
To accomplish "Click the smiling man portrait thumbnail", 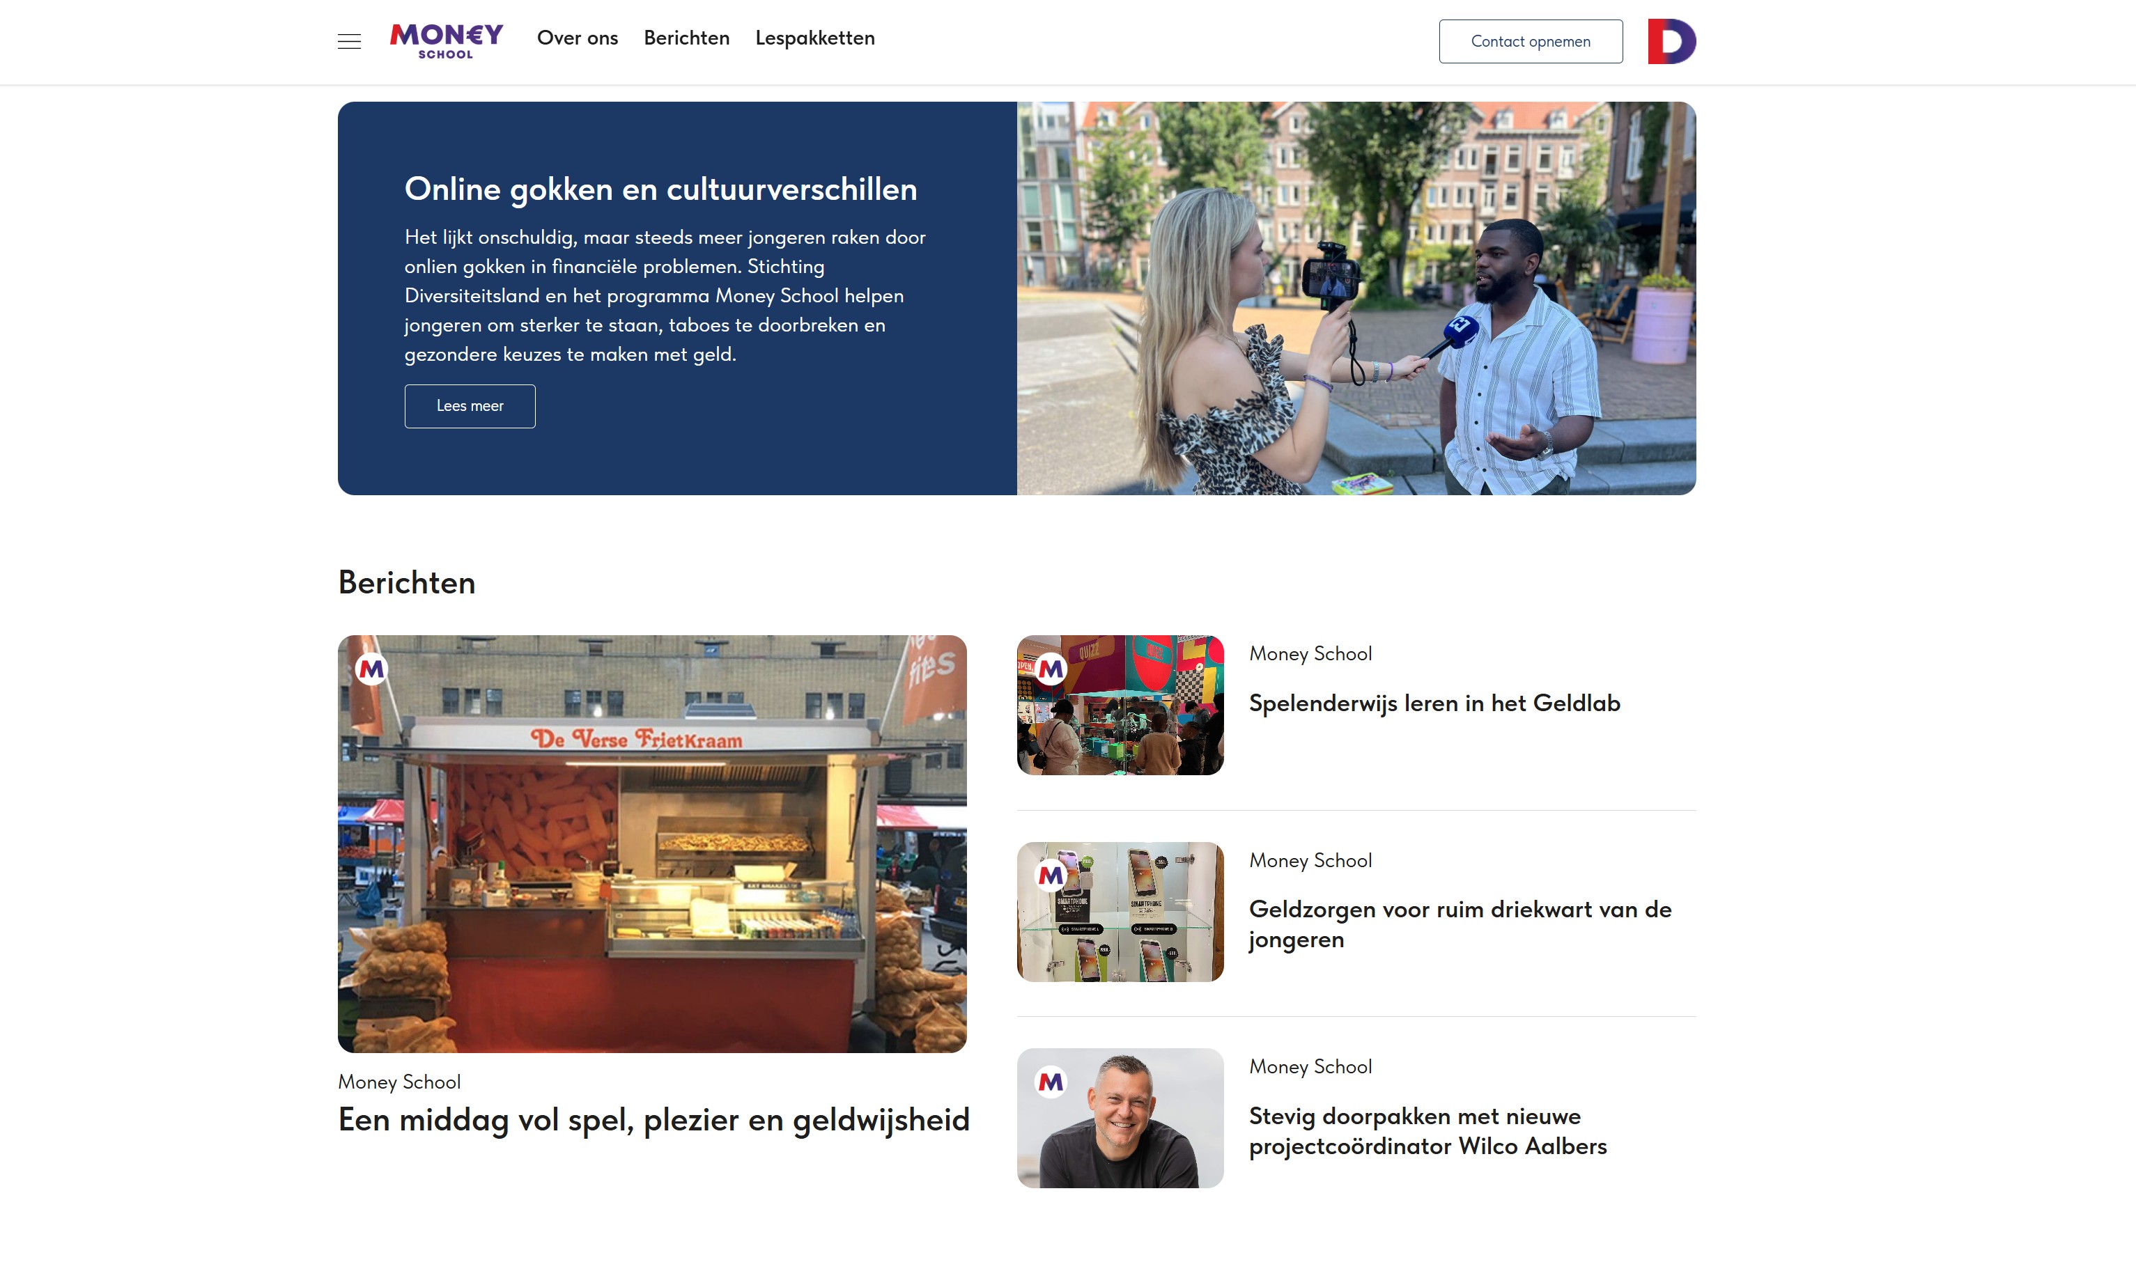I will 1120,1119.
